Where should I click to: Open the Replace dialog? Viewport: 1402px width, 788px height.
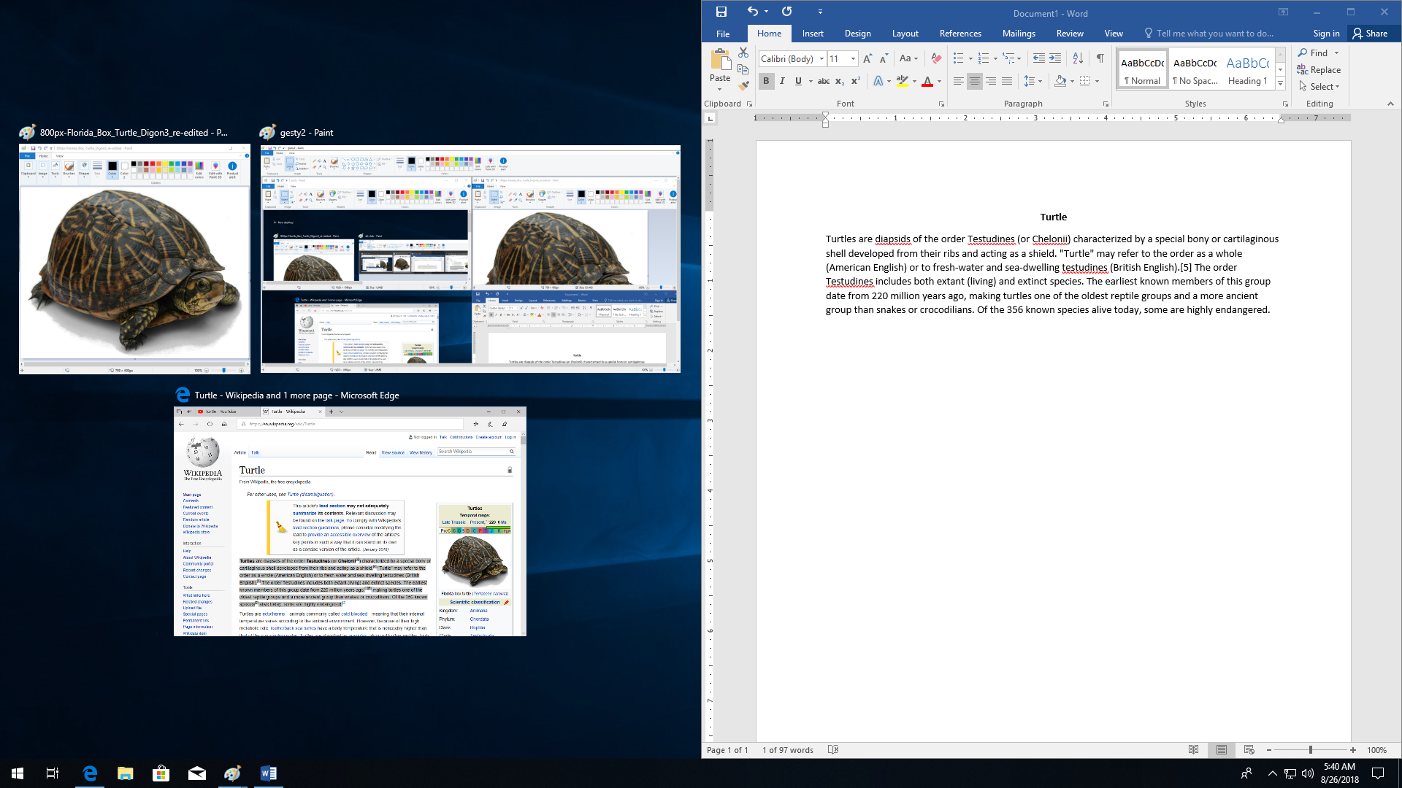[x=1319, y=69]
